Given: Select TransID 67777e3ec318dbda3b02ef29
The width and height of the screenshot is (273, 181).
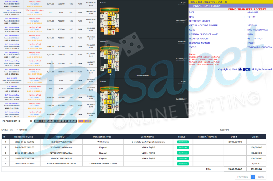Looking at the screenshot, I should pyautogui.click(x=61, y=164).
